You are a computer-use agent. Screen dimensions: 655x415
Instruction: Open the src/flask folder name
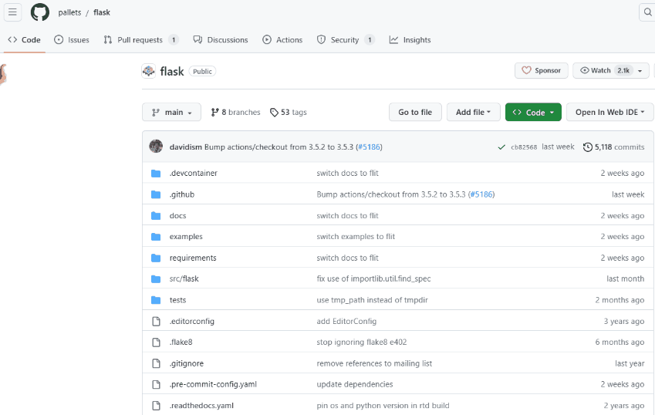coord(184,279)
